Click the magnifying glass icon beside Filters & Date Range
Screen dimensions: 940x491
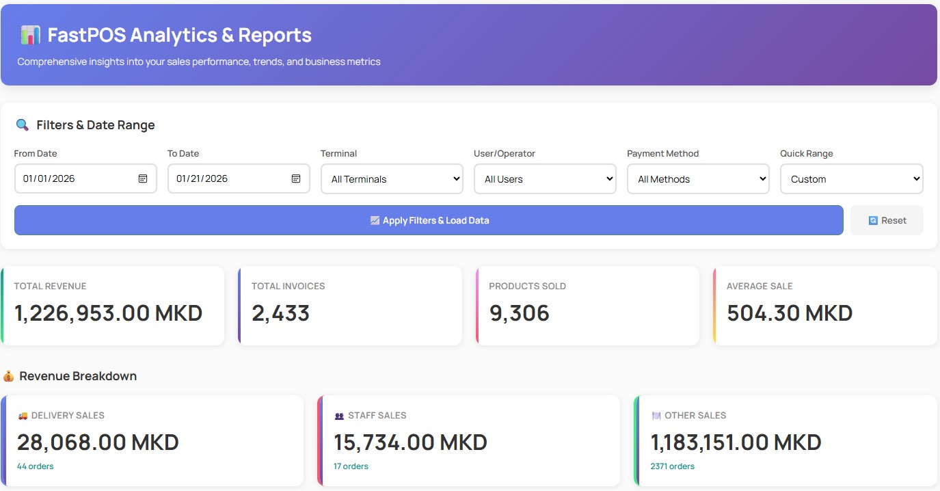21,124
